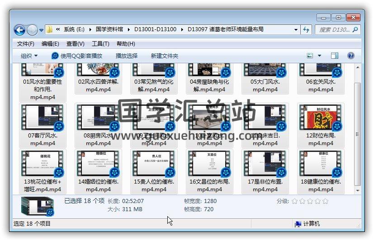This screenshot has width=374, height=241.
Task: Click thumbnail of 14婚姻位的催布 video
Action: click(x=98, y=164)
